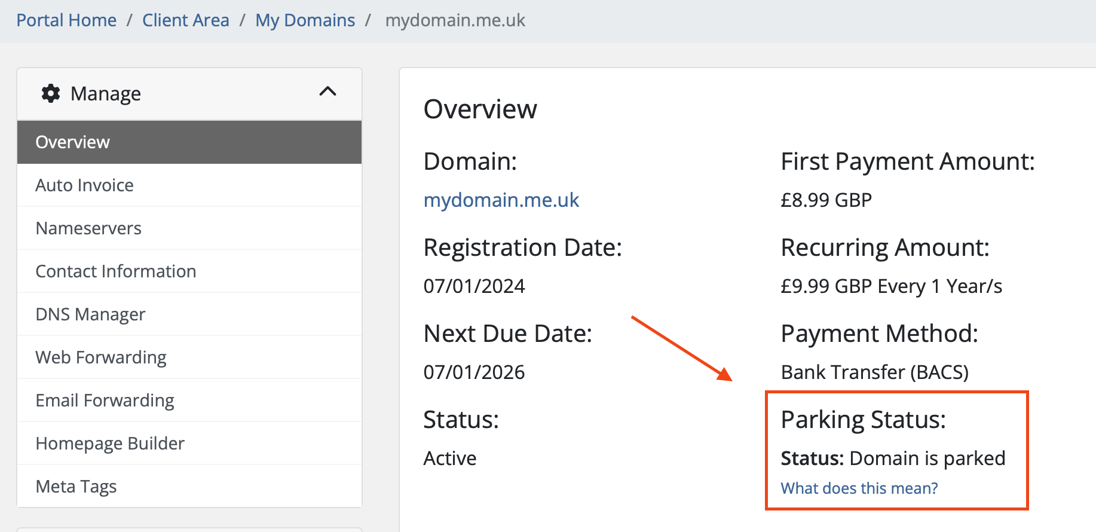Select Web Forwarding option
Screen dimensions: 1096x532
click(101, 357)
